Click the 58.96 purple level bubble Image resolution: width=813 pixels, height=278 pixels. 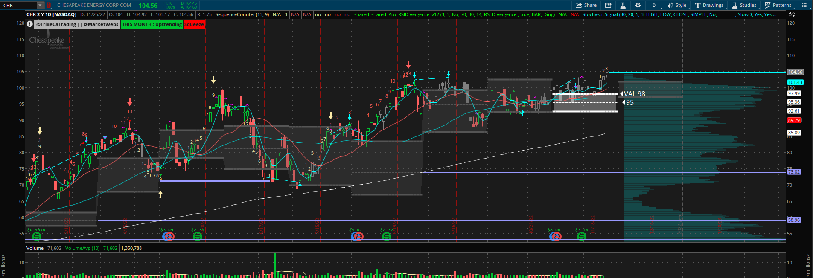click(794, 220)
